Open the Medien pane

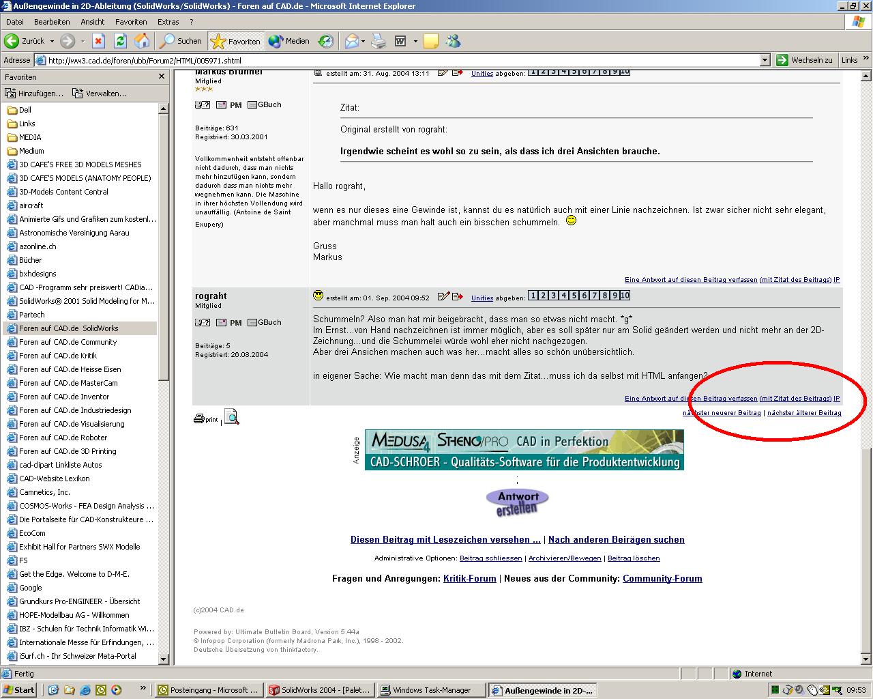[289, 41]
